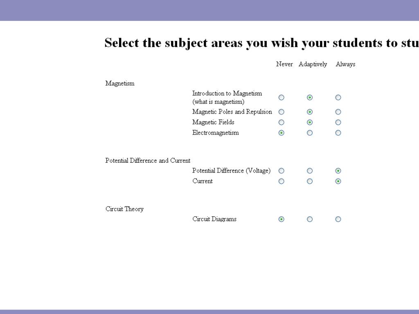This screenshot has width=419, height=314.
Task: Select Never for Electromagnetism
Action: (281, 132)
